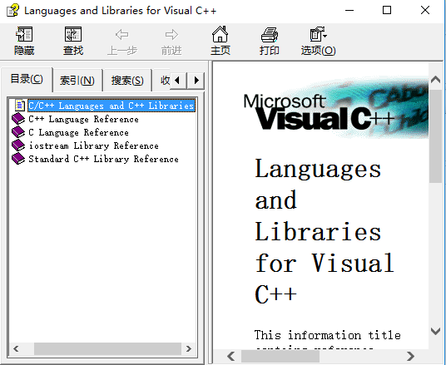Select Standard C++ Library Reference tree entry
Viewport: 446px width, 365px height.
tap(103, 159)
